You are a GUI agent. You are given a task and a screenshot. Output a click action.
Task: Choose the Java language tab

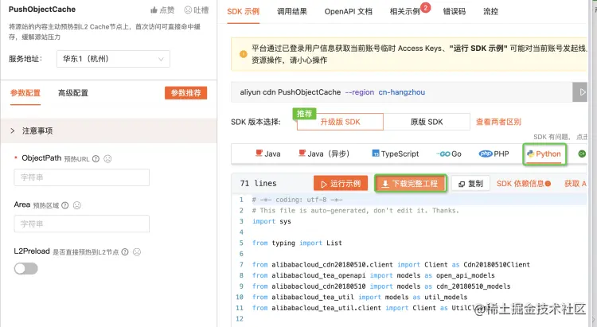coord(268,154)
